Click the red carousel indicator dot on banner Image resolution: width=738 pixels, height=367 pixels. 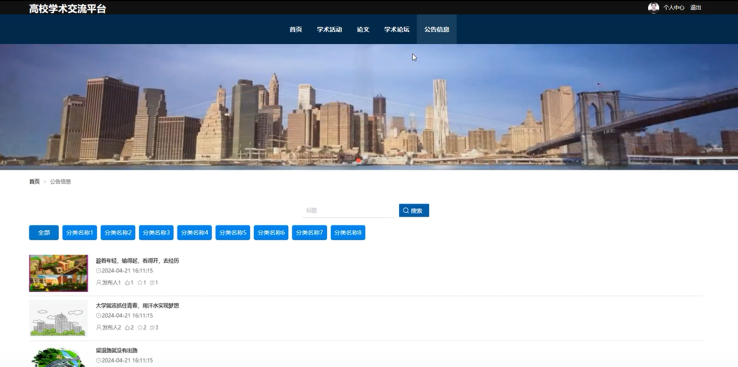click(359, 161)
